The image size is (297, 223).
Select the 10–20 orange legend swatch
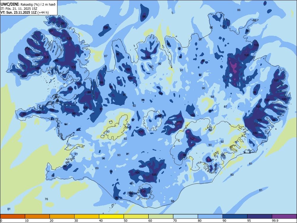pos(37,216)
